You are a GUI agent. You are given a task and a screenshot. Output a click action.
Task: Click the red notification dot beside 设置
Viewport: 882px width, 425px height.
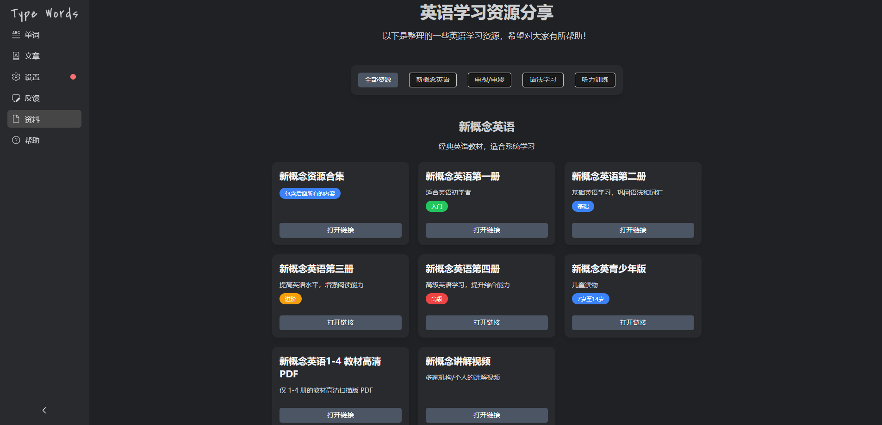(x=73, y=77)
